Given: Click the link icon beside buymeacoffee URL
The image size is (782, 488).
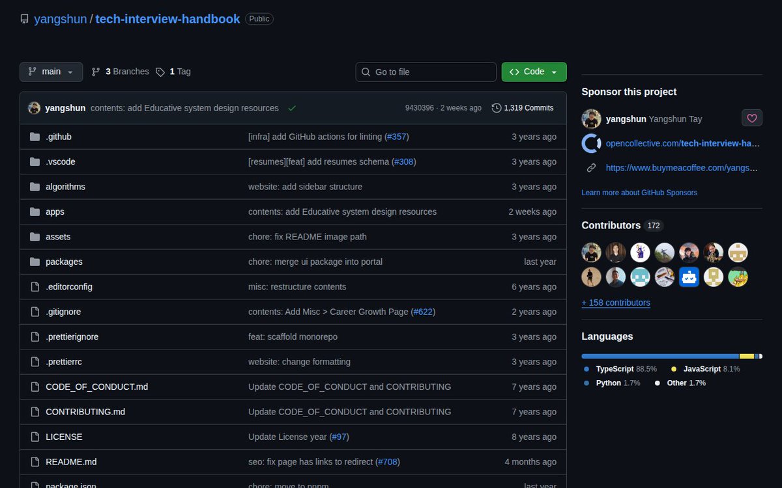Looking at the screenshot, I should 591,167.
